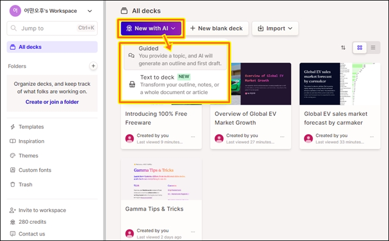Click the Themes palette icon
This screenshot has height=241, width=389.
[x=12, y=156]
